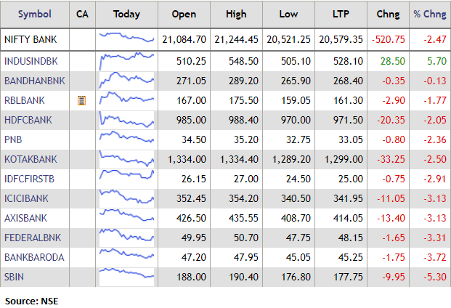Click the High column header
The width and height of the screenshot is (451, 308).
(237, 14)
